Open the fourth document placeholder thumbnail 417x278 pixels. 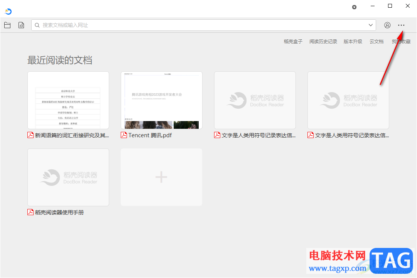(348, 100)
